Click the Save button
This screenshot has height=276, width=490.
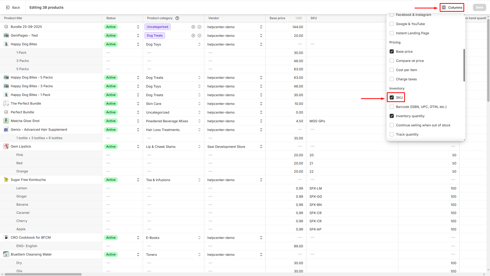479,7
